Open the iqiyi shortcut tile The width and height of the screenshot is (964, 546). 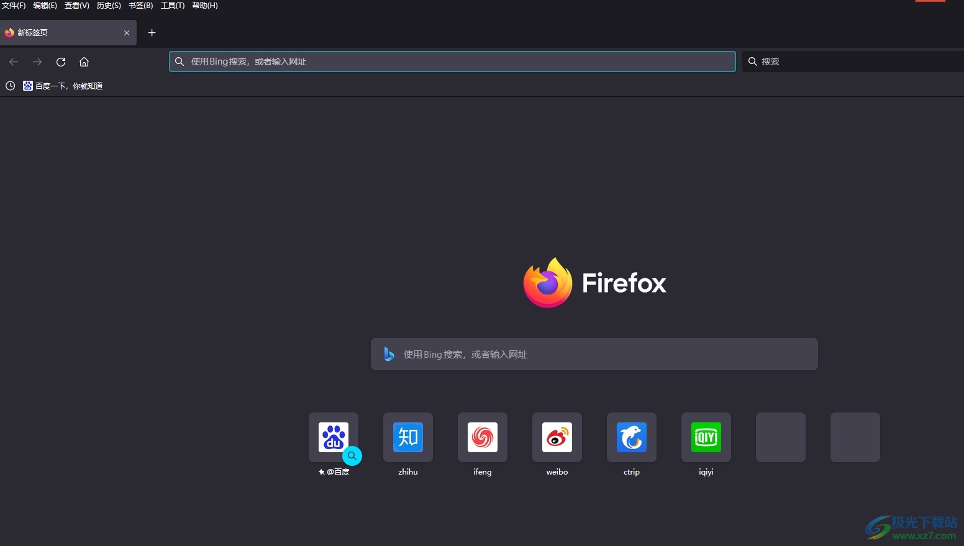pyautogui.click(x=706, y=437)
